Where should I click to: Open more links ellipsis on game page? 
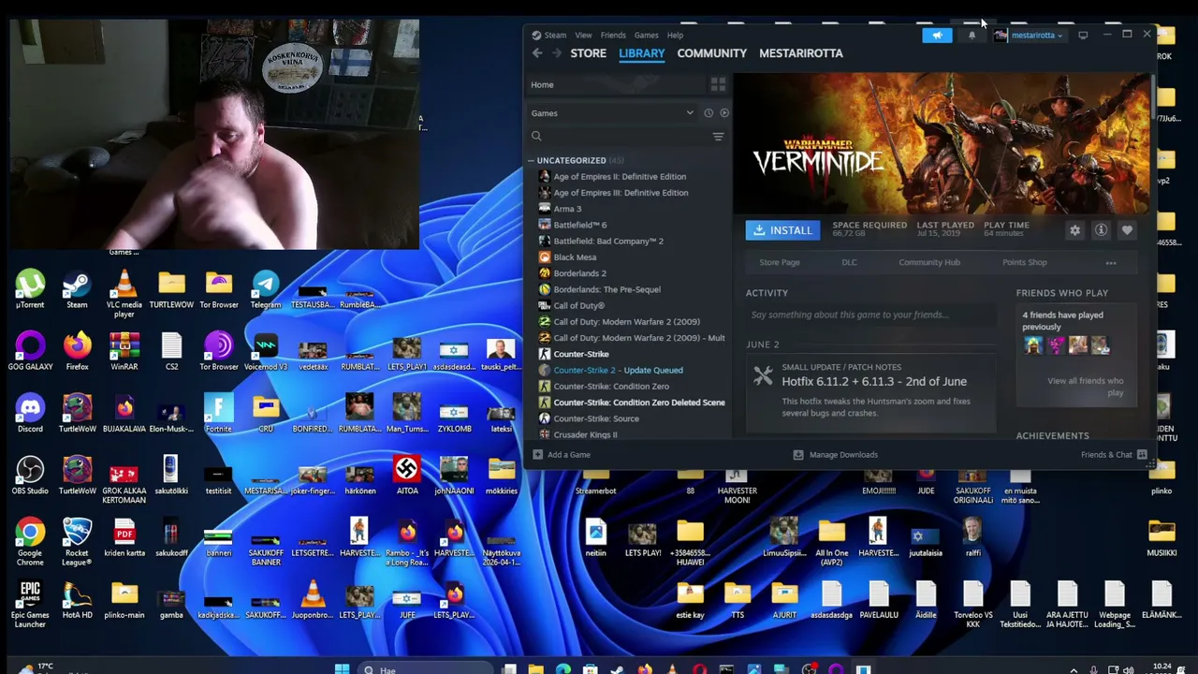click(x=1111, y=263)
